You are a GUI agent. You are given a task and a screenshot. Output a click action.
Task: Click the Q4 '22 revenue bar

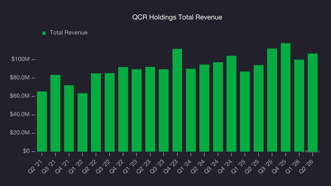tap(123, 109)
